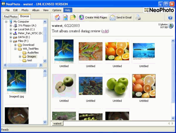Select the Images folder in tree
The image size is (176, 133).
point(32,56)
